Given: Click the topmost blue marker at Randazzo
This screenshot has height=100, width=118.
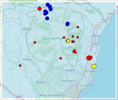Looking at the screenshot, I should [x=48, y=5].
